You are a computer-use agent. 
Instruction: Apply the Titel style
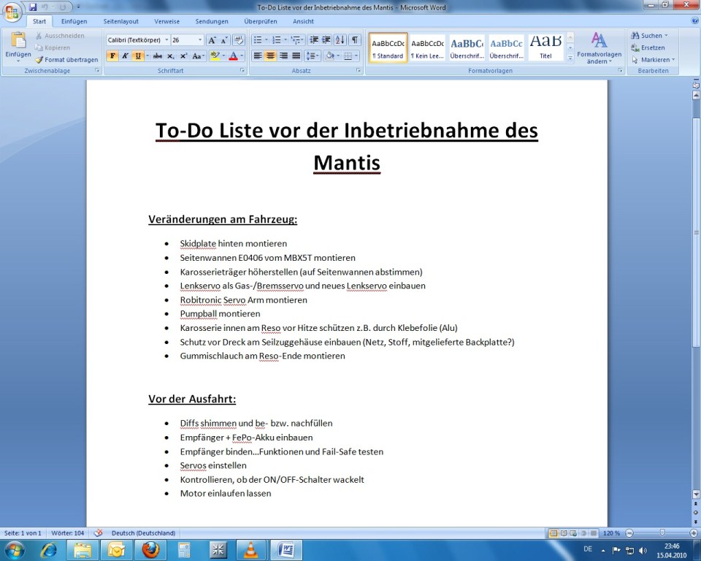pos(545,47)
